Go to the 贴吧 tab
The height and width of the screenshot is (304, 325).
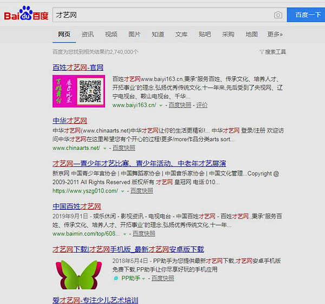click(x=205, y=34)
